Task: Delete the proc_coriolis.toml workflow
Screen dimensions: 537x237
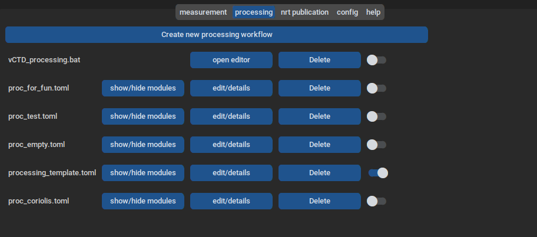Action: point(319,201)
